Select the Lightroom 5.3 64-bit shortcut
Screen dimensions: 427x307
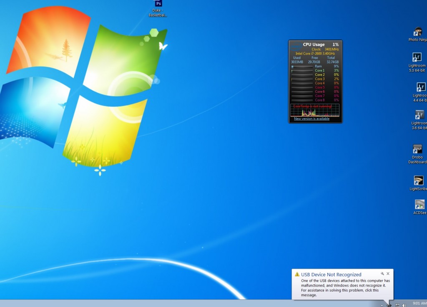pyautogui.click(x=417, y=62)
